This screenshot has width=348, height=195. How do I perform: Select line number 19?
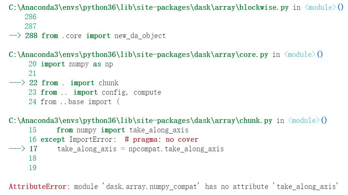click(x=32, y=168)
